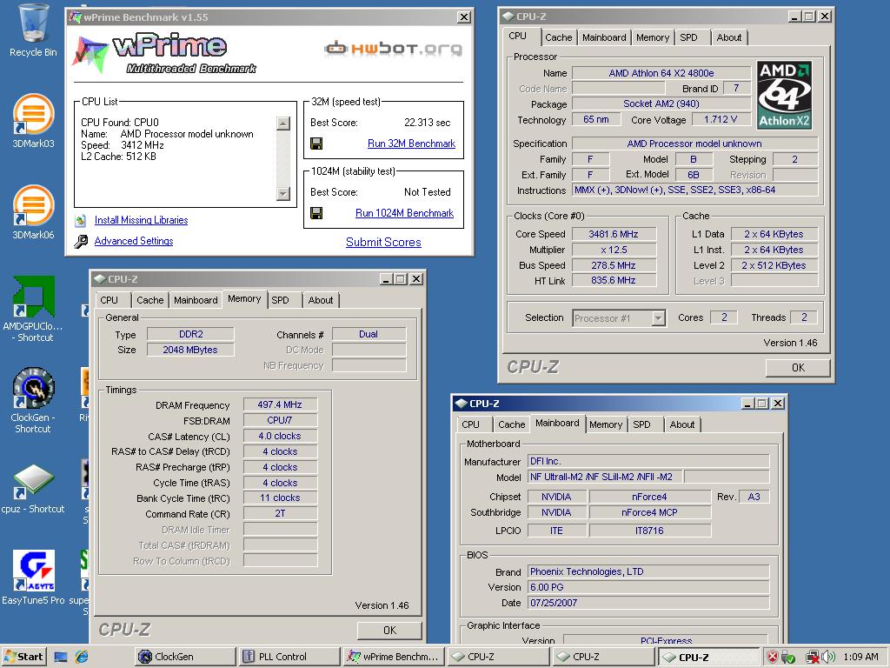The height and width of the screenshot is (668, 890).
Task: Click the save icon for the 32M score
Action: (x=316, y=144)
